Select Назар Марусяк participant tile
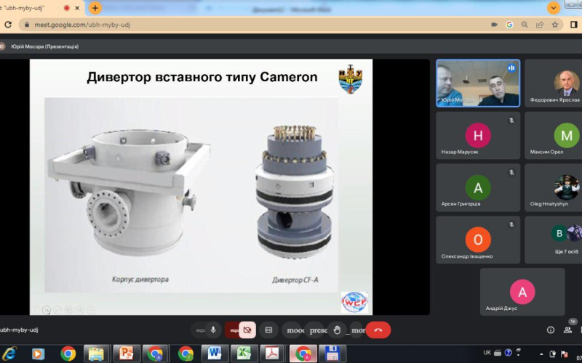Screen dimensions: 582x363 point(478,136)
